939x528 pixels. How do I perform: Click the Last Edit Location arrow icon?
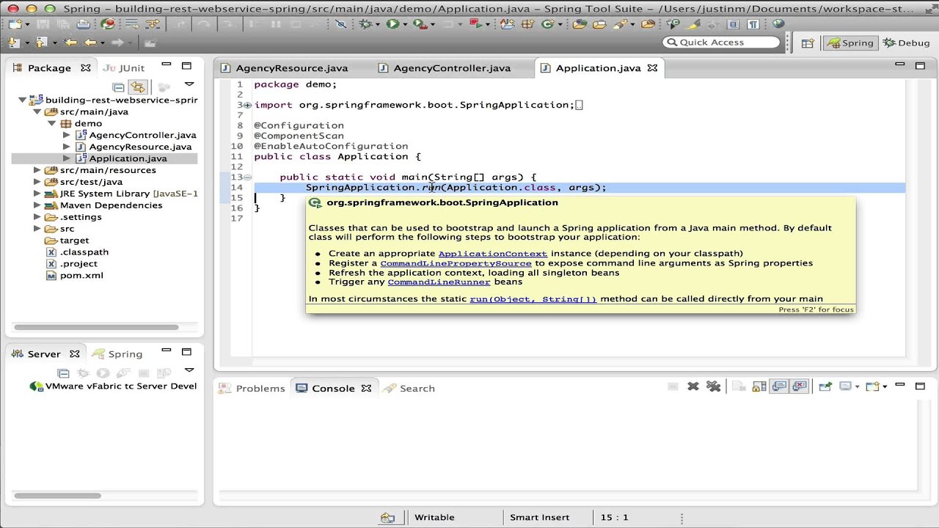[x=70, y=43]
